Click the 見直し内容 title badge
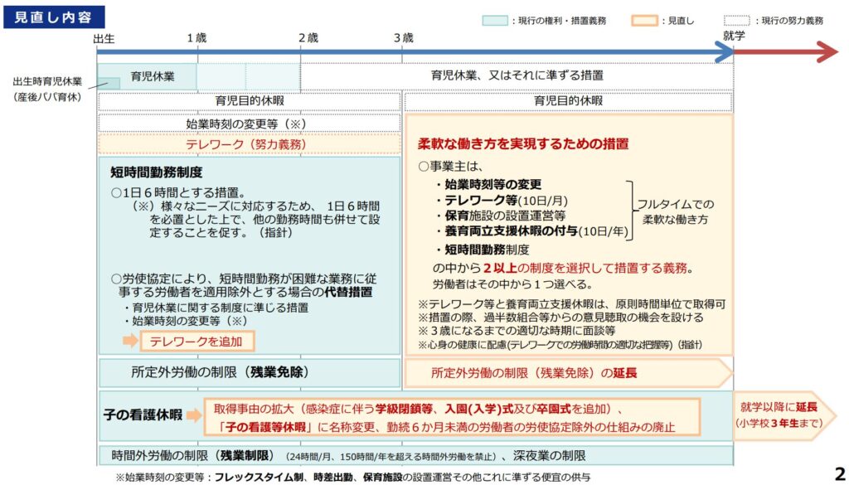This screenshot has height=485, width=849. pos(53,17)
